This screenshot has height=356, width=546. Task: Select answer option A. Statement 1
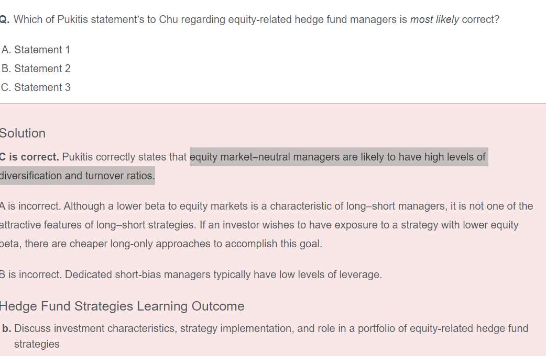pyautogui.click(x=36, y=50)
